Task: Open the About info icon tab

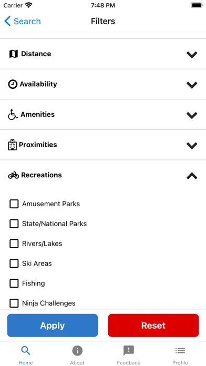Action: tap(77, 351)
